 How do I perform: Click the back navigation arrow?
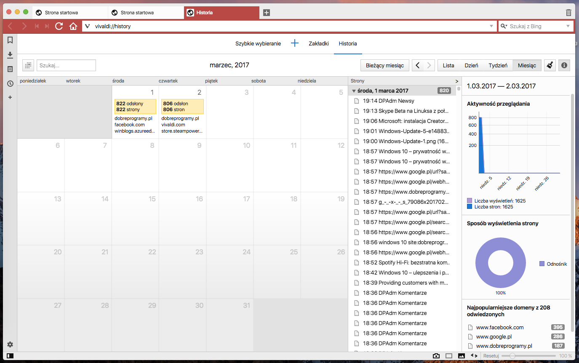(x=10, y=26)
